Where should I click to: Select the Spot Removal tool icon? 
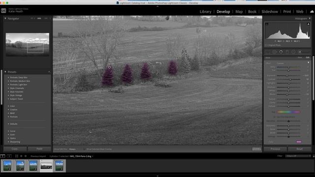point(275,52)
